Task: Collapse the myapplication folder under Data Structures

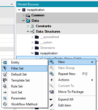Action: (32, 53)
